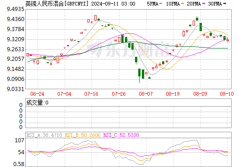Click the 成交量:0 volume label
238x167 pixels.
(37, 102)
